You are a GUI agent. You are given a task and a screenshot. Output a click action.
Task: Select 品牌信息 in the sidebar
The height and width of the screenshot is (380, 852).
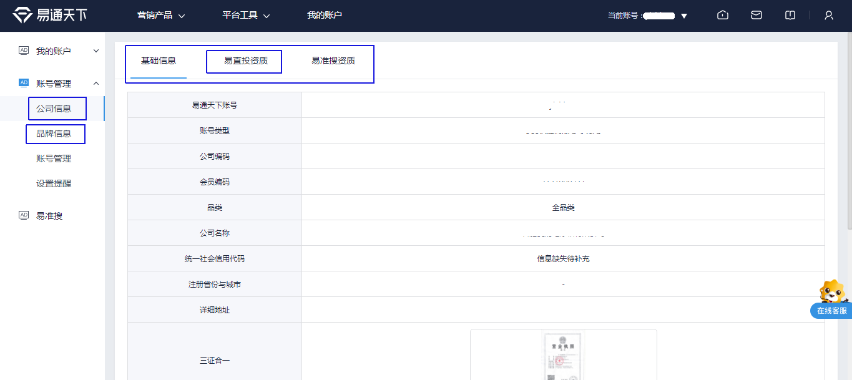[54, 134]
